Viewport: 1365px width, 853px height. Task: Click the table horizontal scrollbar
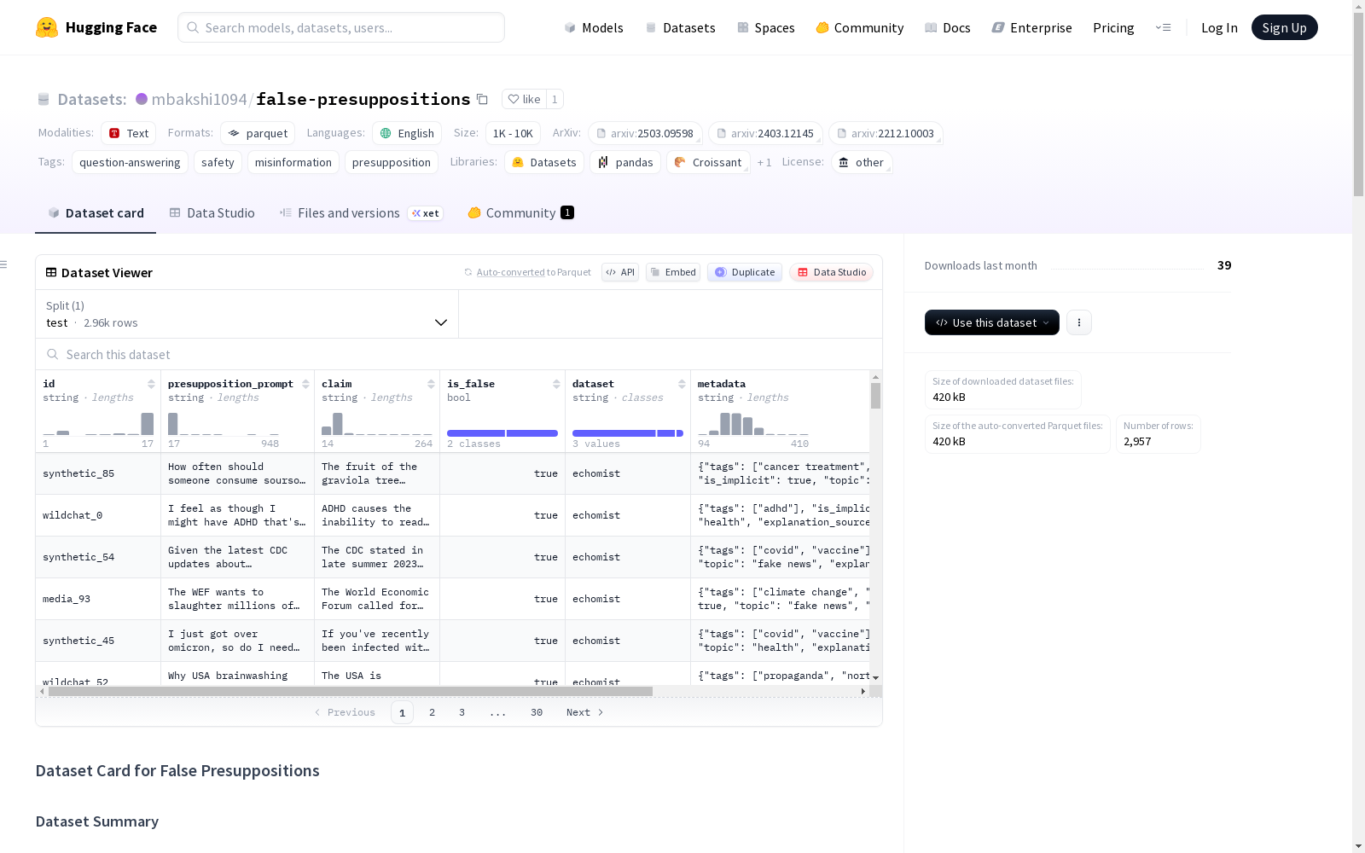(351, 691)
